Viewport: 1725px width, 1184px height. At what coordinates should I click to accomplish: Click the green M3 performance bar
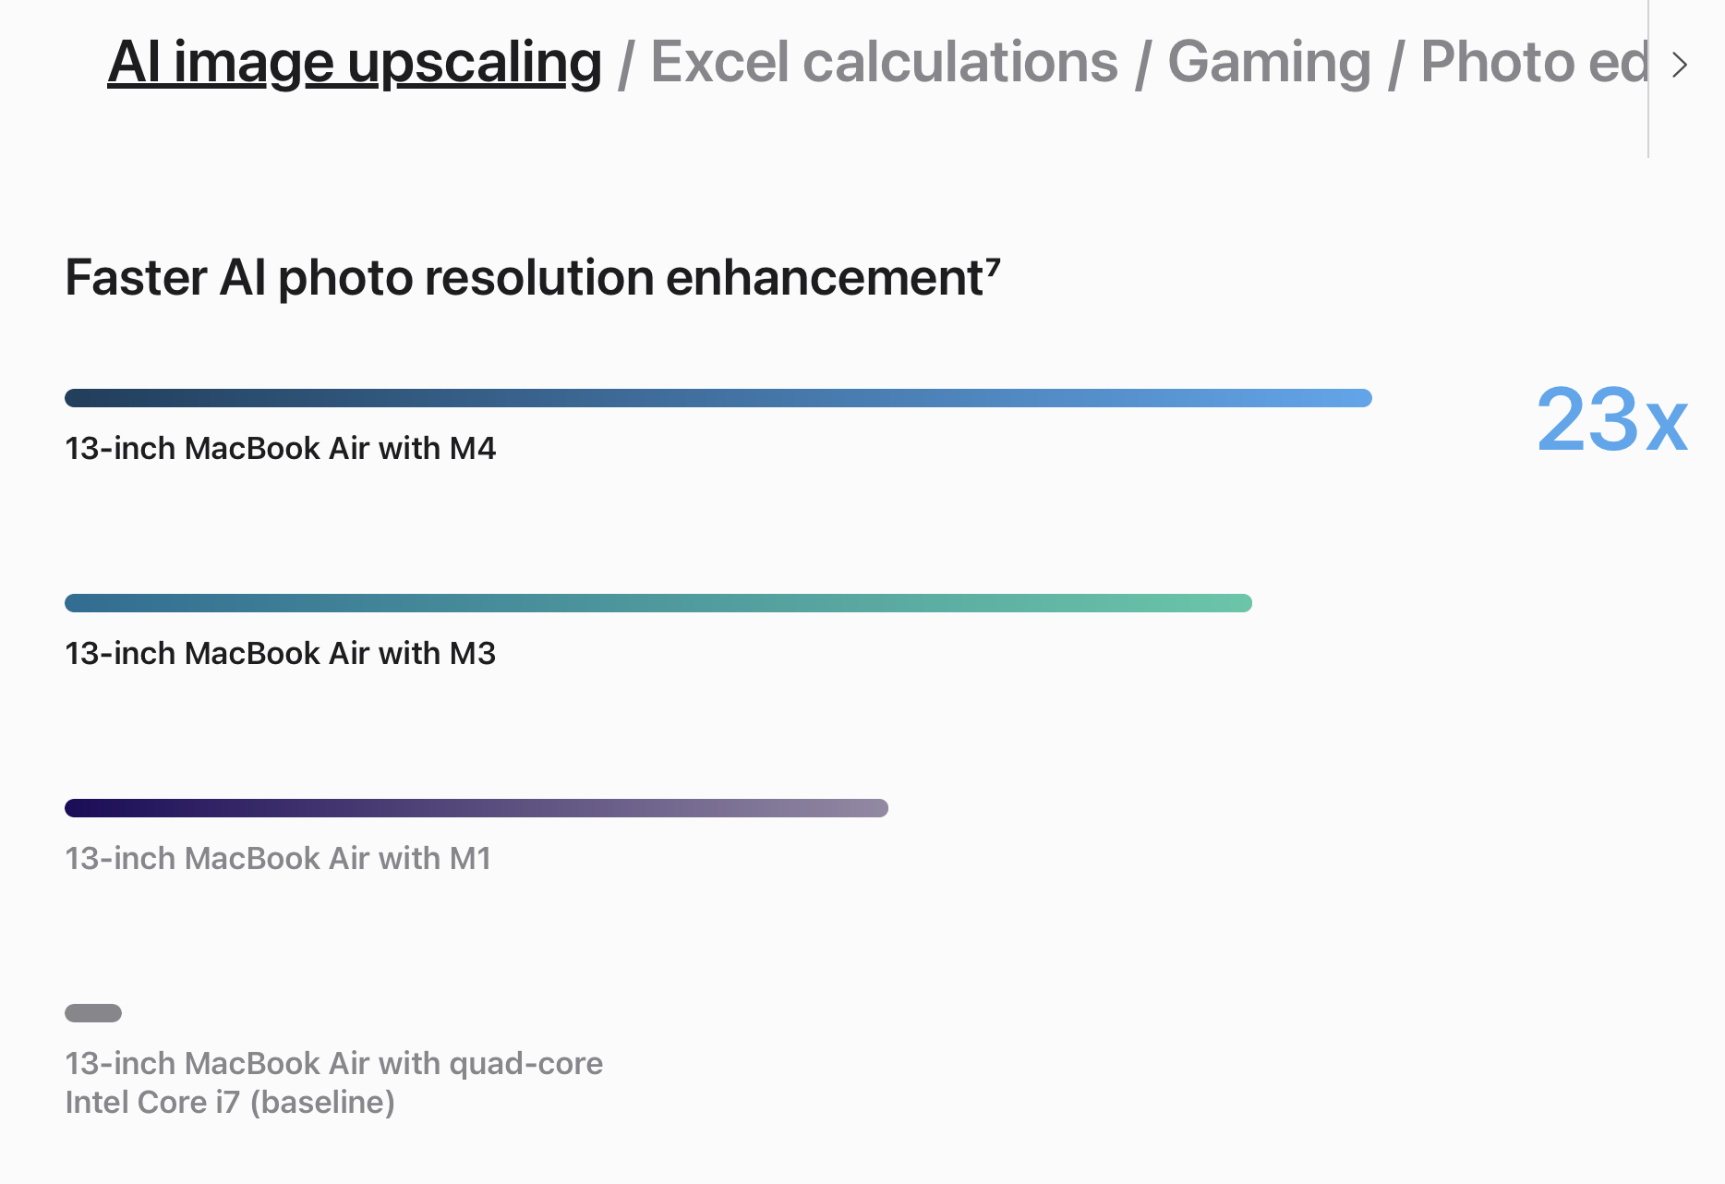(x=658, y=603)
